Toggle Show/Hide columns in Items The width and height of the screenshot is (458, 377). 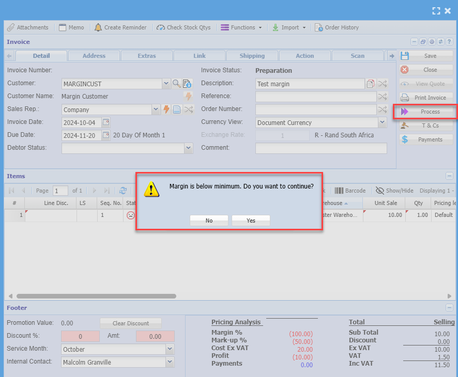coord(394,191)
